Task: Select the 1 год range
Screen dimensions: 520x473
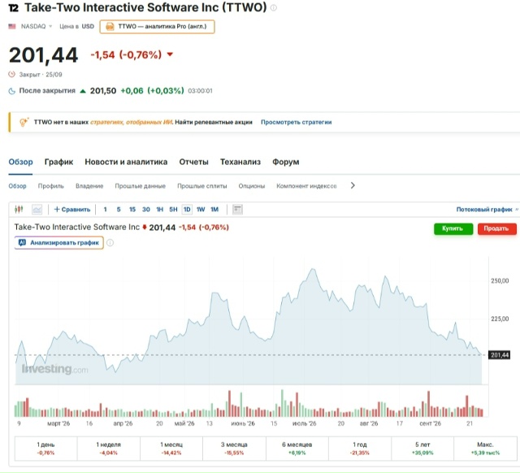Action: 359,449
